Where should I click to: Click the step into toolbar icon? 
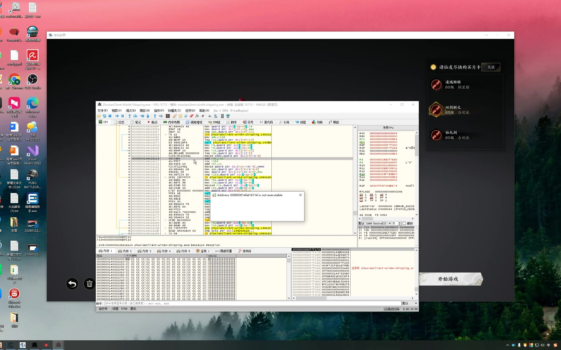[130, 116]
